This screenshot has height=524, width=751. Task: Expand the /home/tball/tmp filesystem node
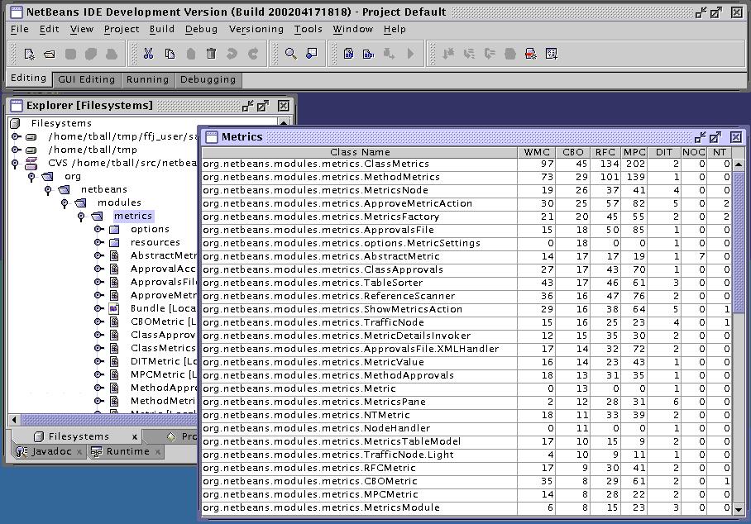coord(16,150)
